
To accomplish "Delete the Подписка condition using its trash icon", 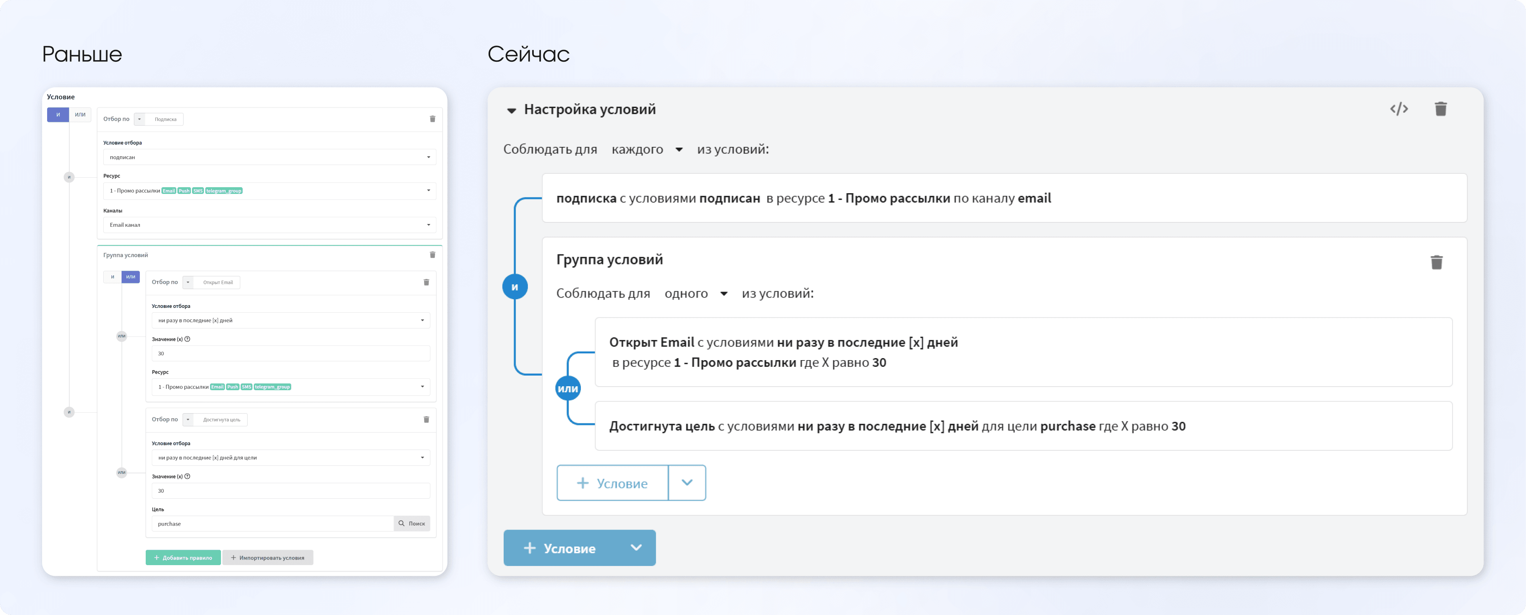I will click(x=433, y=118).
